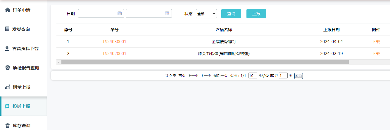Click the house icon beside 订单申请
This screenshot has height=130, width=390.
point(8,10)
